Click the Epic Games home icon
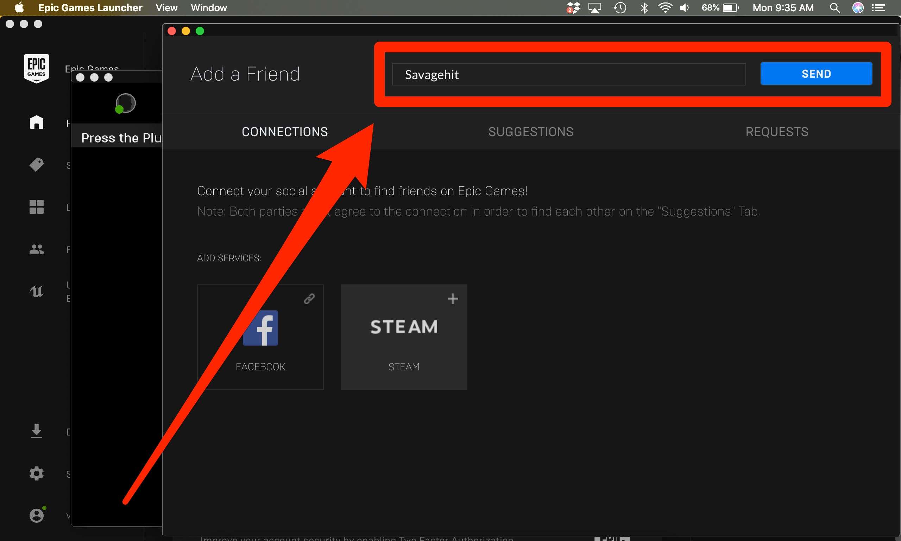 [37, 122]
